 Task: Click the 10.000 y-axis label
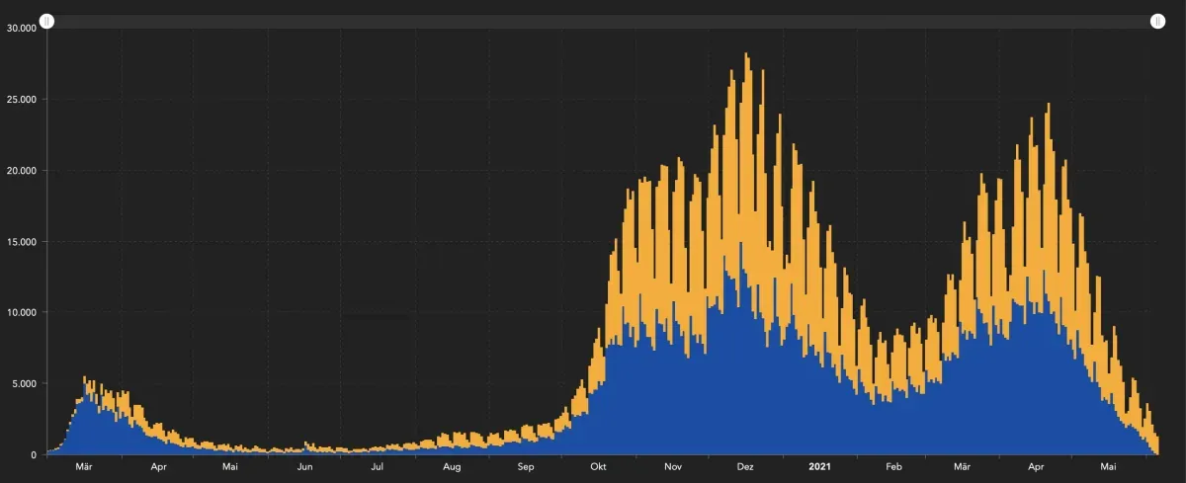[x=21, y=312]
